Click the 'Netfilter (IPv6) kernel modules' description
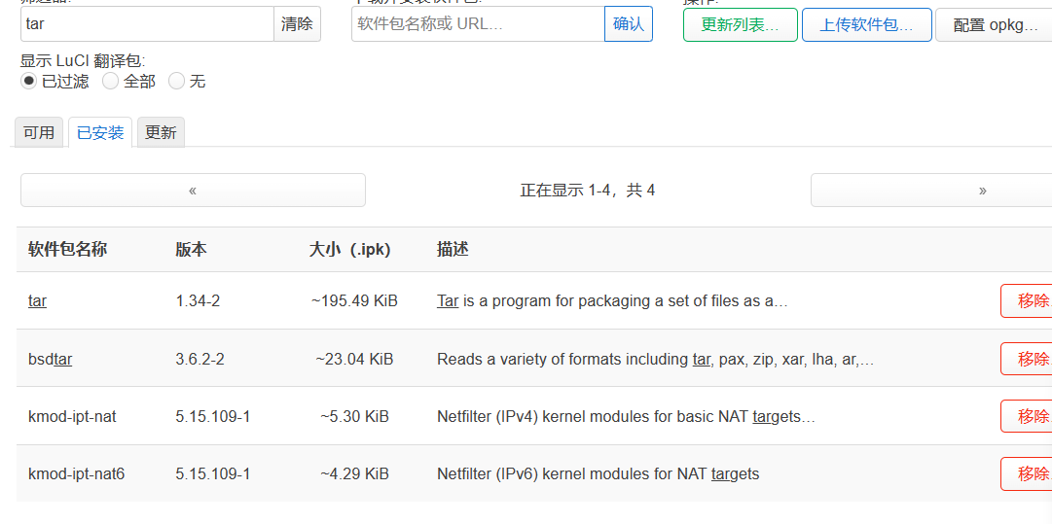Screen dimensions: 1052x524 coord(599,474)
